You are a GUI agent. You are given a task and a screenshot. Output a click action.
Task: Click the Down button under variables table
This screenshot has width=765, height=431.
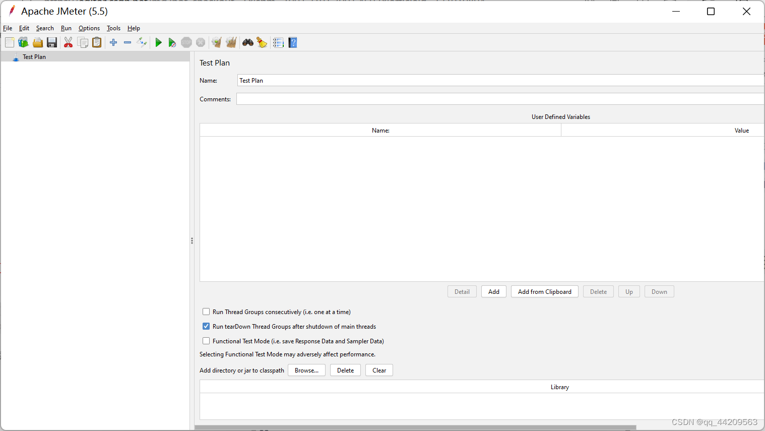(659, 292)
